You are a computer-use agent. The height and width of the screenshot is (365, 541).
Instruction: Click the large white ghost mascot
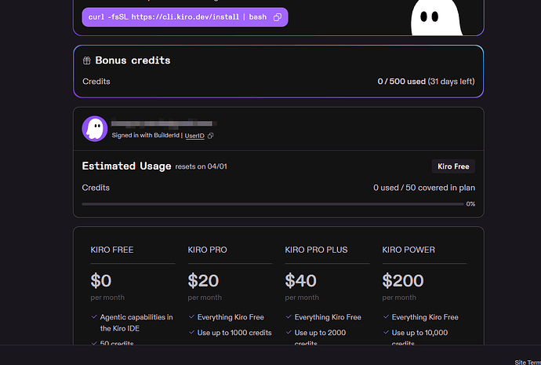point(436,18)
